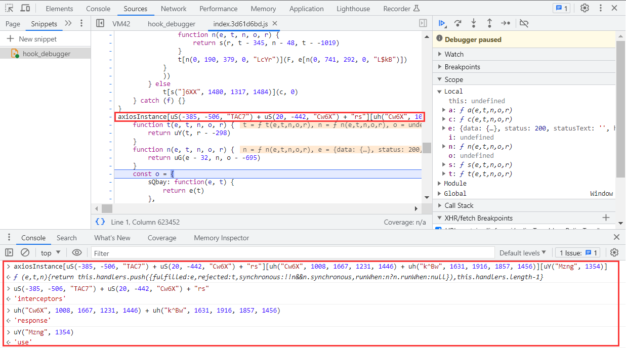Viewport: 626px width, 348px height.
Task: Step out of current function
Action: click(489, 23)
